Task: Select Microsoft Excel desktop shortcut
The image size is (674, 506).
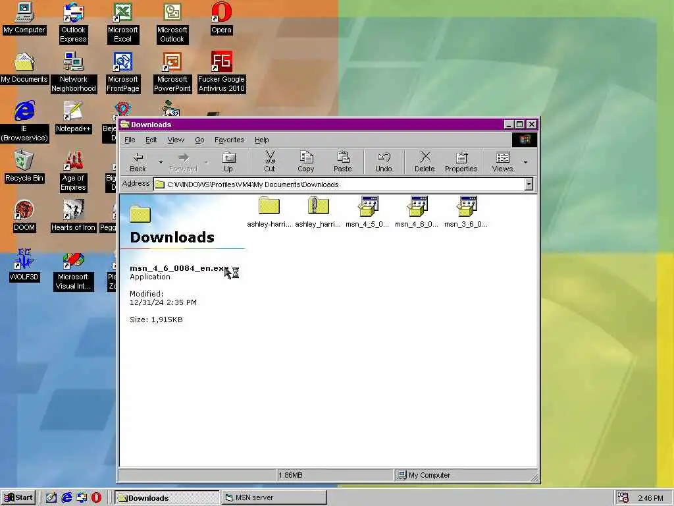Action: [122, 23]
